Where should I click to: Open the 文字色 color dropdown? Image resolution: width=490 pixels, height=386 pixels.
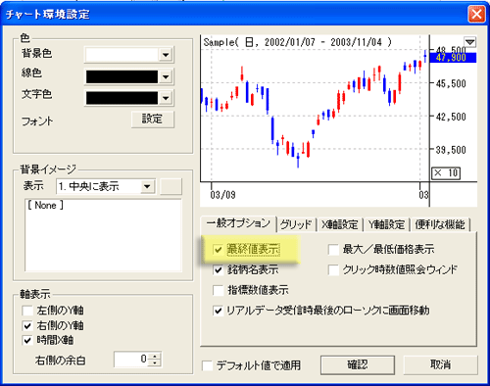[x=166, y=98]
